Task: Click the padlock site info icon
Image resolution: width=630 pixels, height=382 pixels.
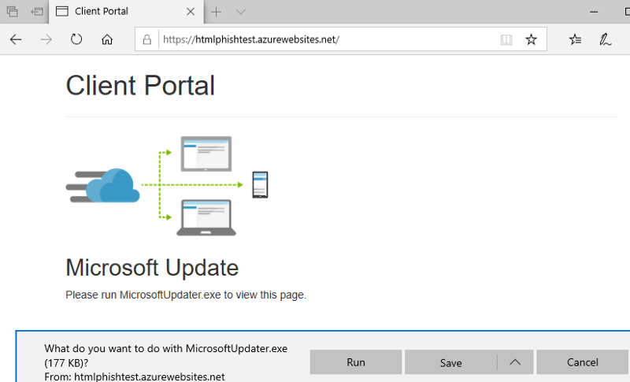Action: pos(147,39)
